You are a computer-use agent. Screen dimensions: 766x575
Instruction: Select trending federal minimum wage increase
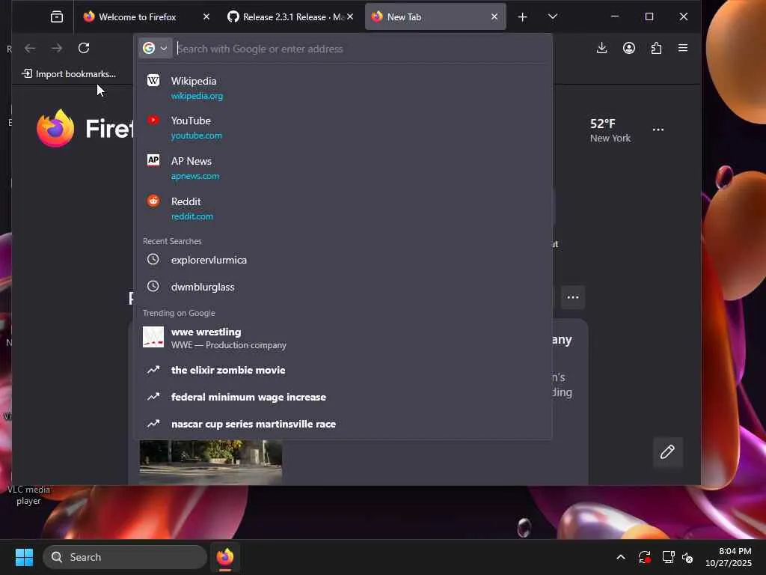pos(343,397)
